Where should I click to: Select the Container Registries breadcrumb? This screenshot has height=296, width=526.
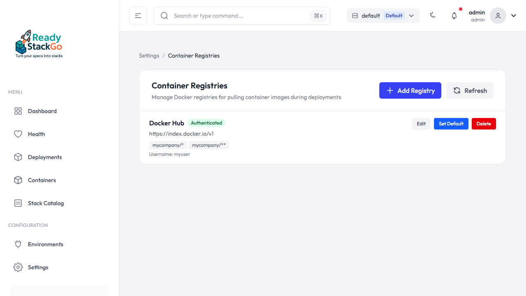pos(194,55)
